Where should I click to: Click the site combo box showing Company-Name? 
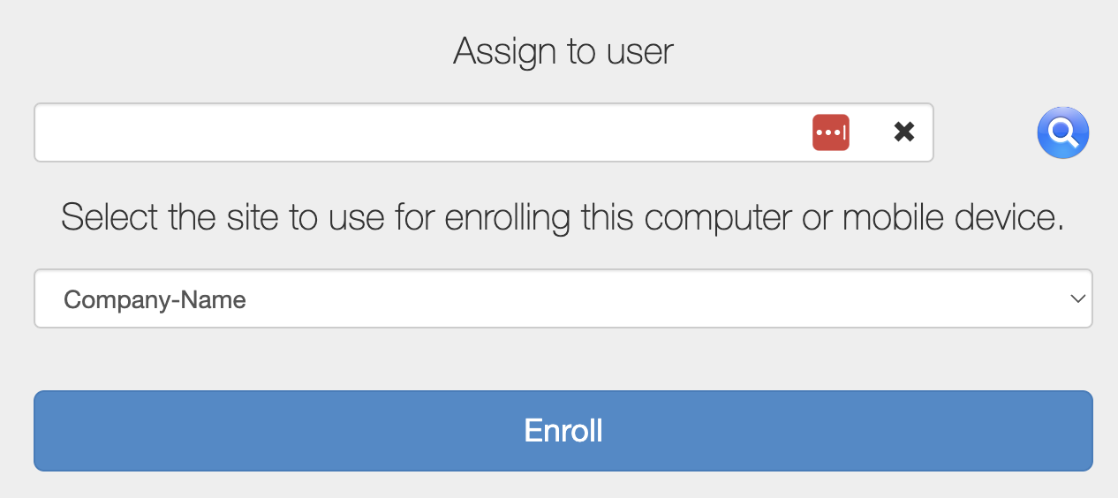[563, 298]
